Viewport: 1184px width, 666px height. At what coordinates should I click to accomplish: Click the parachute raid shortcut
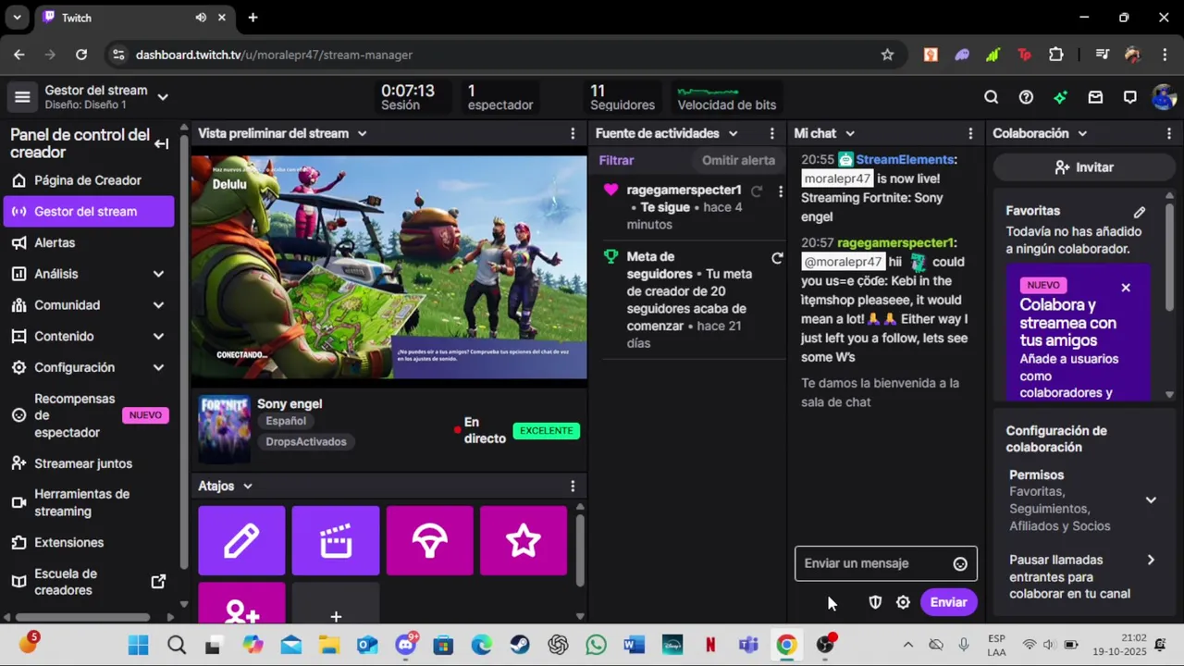[x=430, y=540]
